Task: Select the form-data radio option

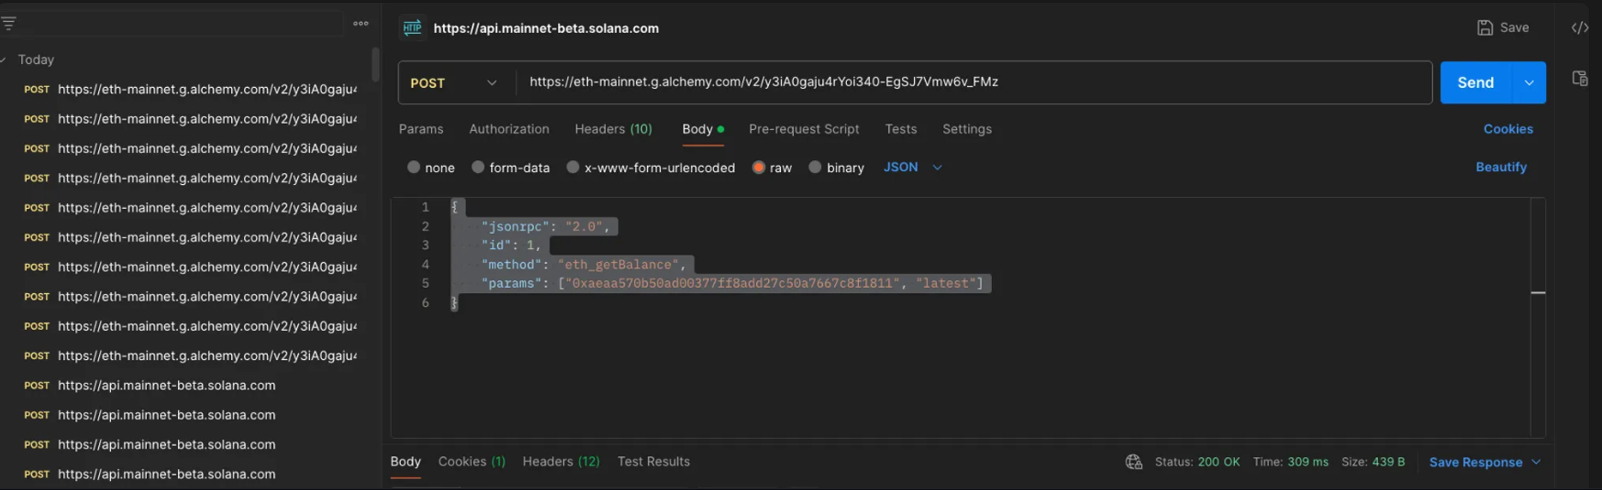Action: 478,168
